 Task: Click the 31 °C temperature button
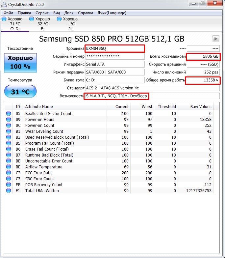(20, 92)
